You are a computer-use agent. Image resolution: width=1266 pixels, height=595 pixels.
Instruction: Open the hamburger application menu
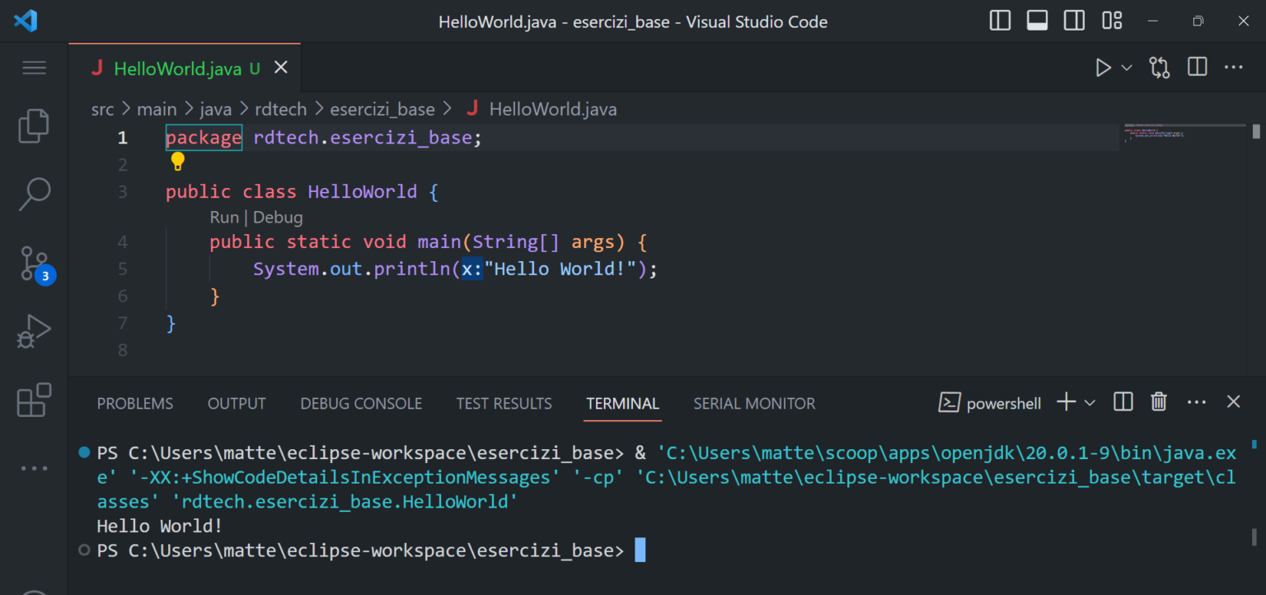tap(34, 68)
